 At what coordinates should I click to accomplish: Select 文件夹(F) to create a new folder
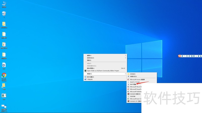click(x=133, y=74)
